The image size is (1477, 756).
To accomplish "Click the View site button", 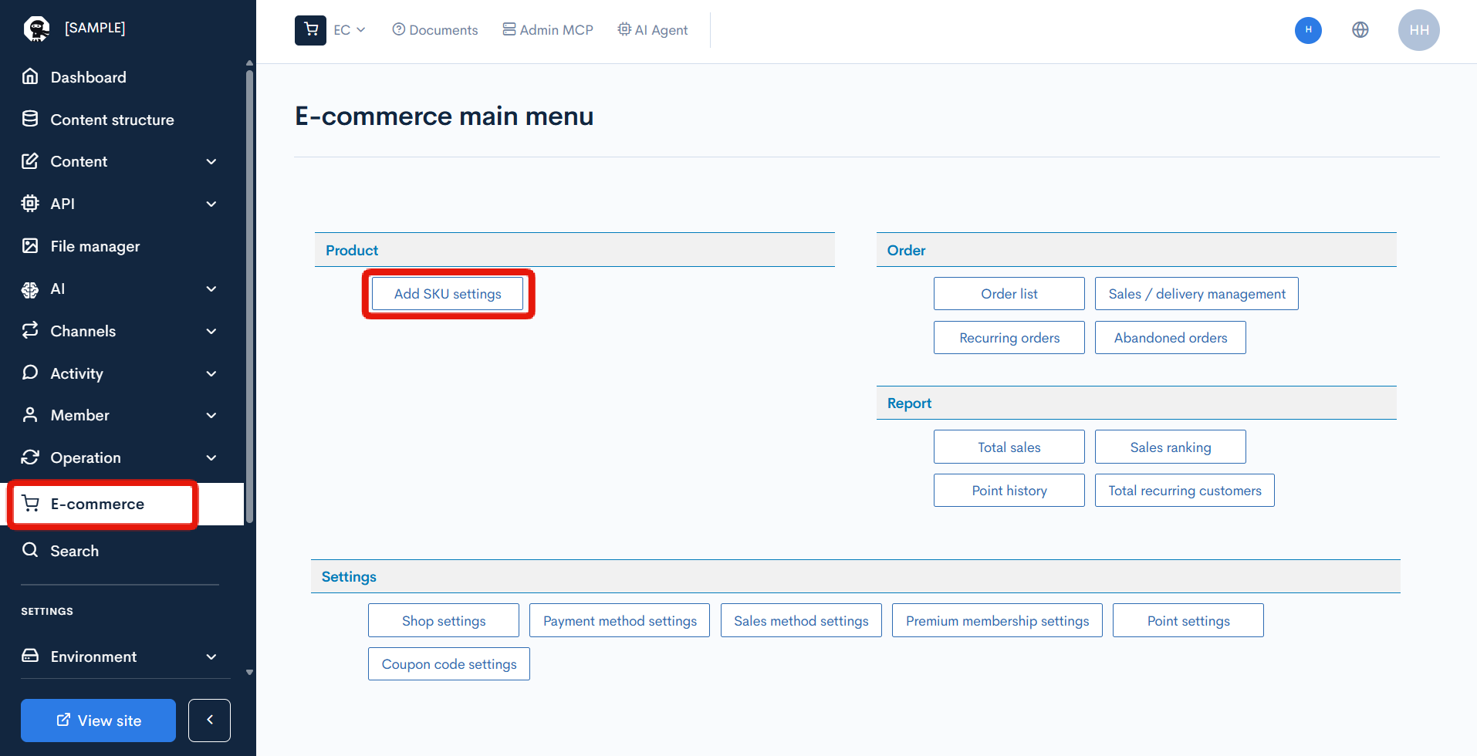I will pyautogui.click(x=98, y=721).
